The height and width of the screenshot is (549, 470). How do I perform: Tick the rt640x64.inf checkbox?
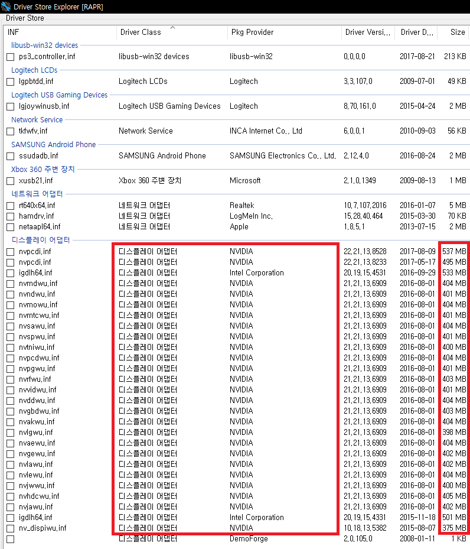pos(11,206)
